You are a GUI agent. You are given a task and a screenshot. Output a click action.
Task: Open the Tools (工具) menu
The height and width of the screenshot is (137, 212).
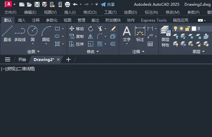click(x=110, y=12)
